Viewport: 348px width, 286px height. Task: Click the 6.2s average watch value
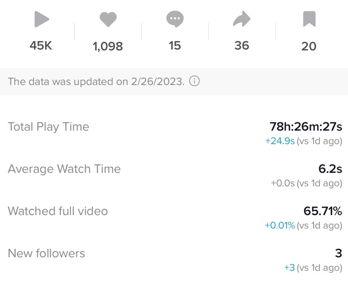[x=330, y=169]
